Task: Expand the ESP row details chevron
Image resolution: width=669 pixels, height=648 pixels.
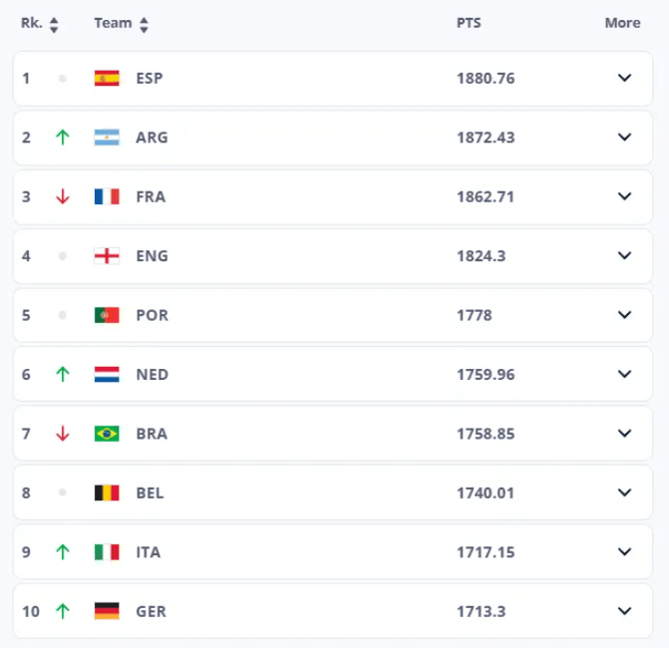Action: coord(625,78)
